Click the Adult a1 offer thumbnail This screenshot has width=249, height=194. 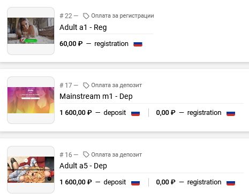pos(31,31)
